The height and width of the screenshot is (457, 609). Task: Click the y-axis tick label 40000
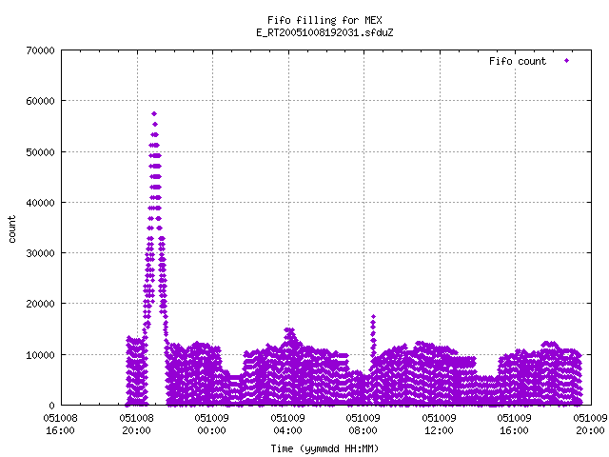(40, 203)
